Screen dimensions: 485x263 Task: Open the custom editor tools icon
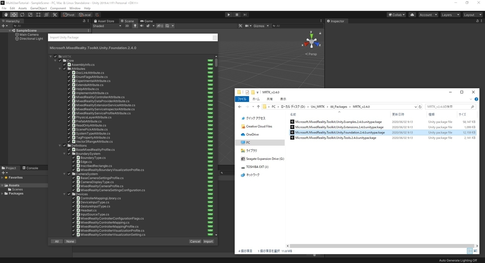[55, 15]
